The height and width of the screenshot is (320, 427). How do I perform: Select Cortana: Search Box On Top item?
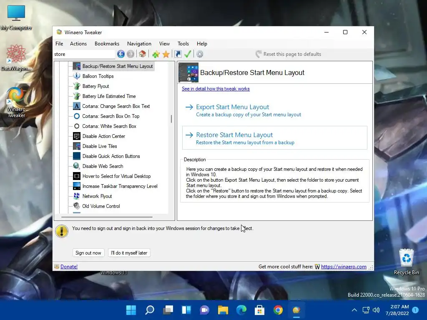(x=111, y=116)
